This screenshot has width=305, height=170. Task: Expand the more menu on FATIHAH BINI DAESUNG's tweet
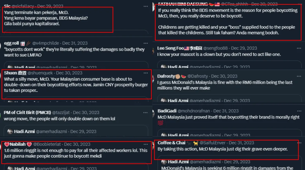point(299,4)
